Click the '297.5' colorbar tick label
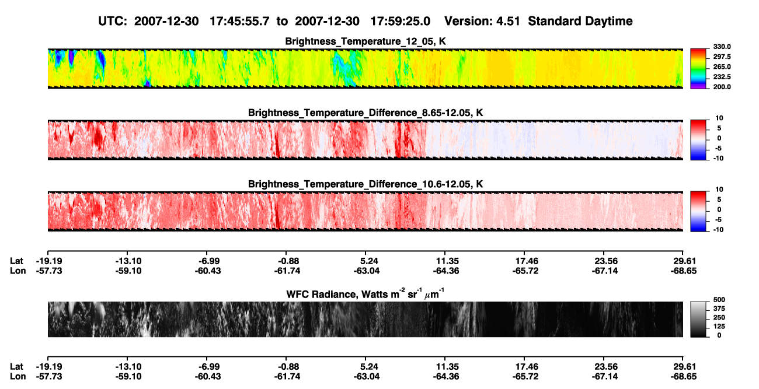The width and height of the screenshot is (759, 389). coord(722,57)
